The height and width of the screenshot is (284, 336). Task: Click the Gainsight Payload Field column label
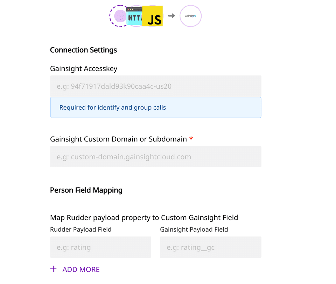194,230
